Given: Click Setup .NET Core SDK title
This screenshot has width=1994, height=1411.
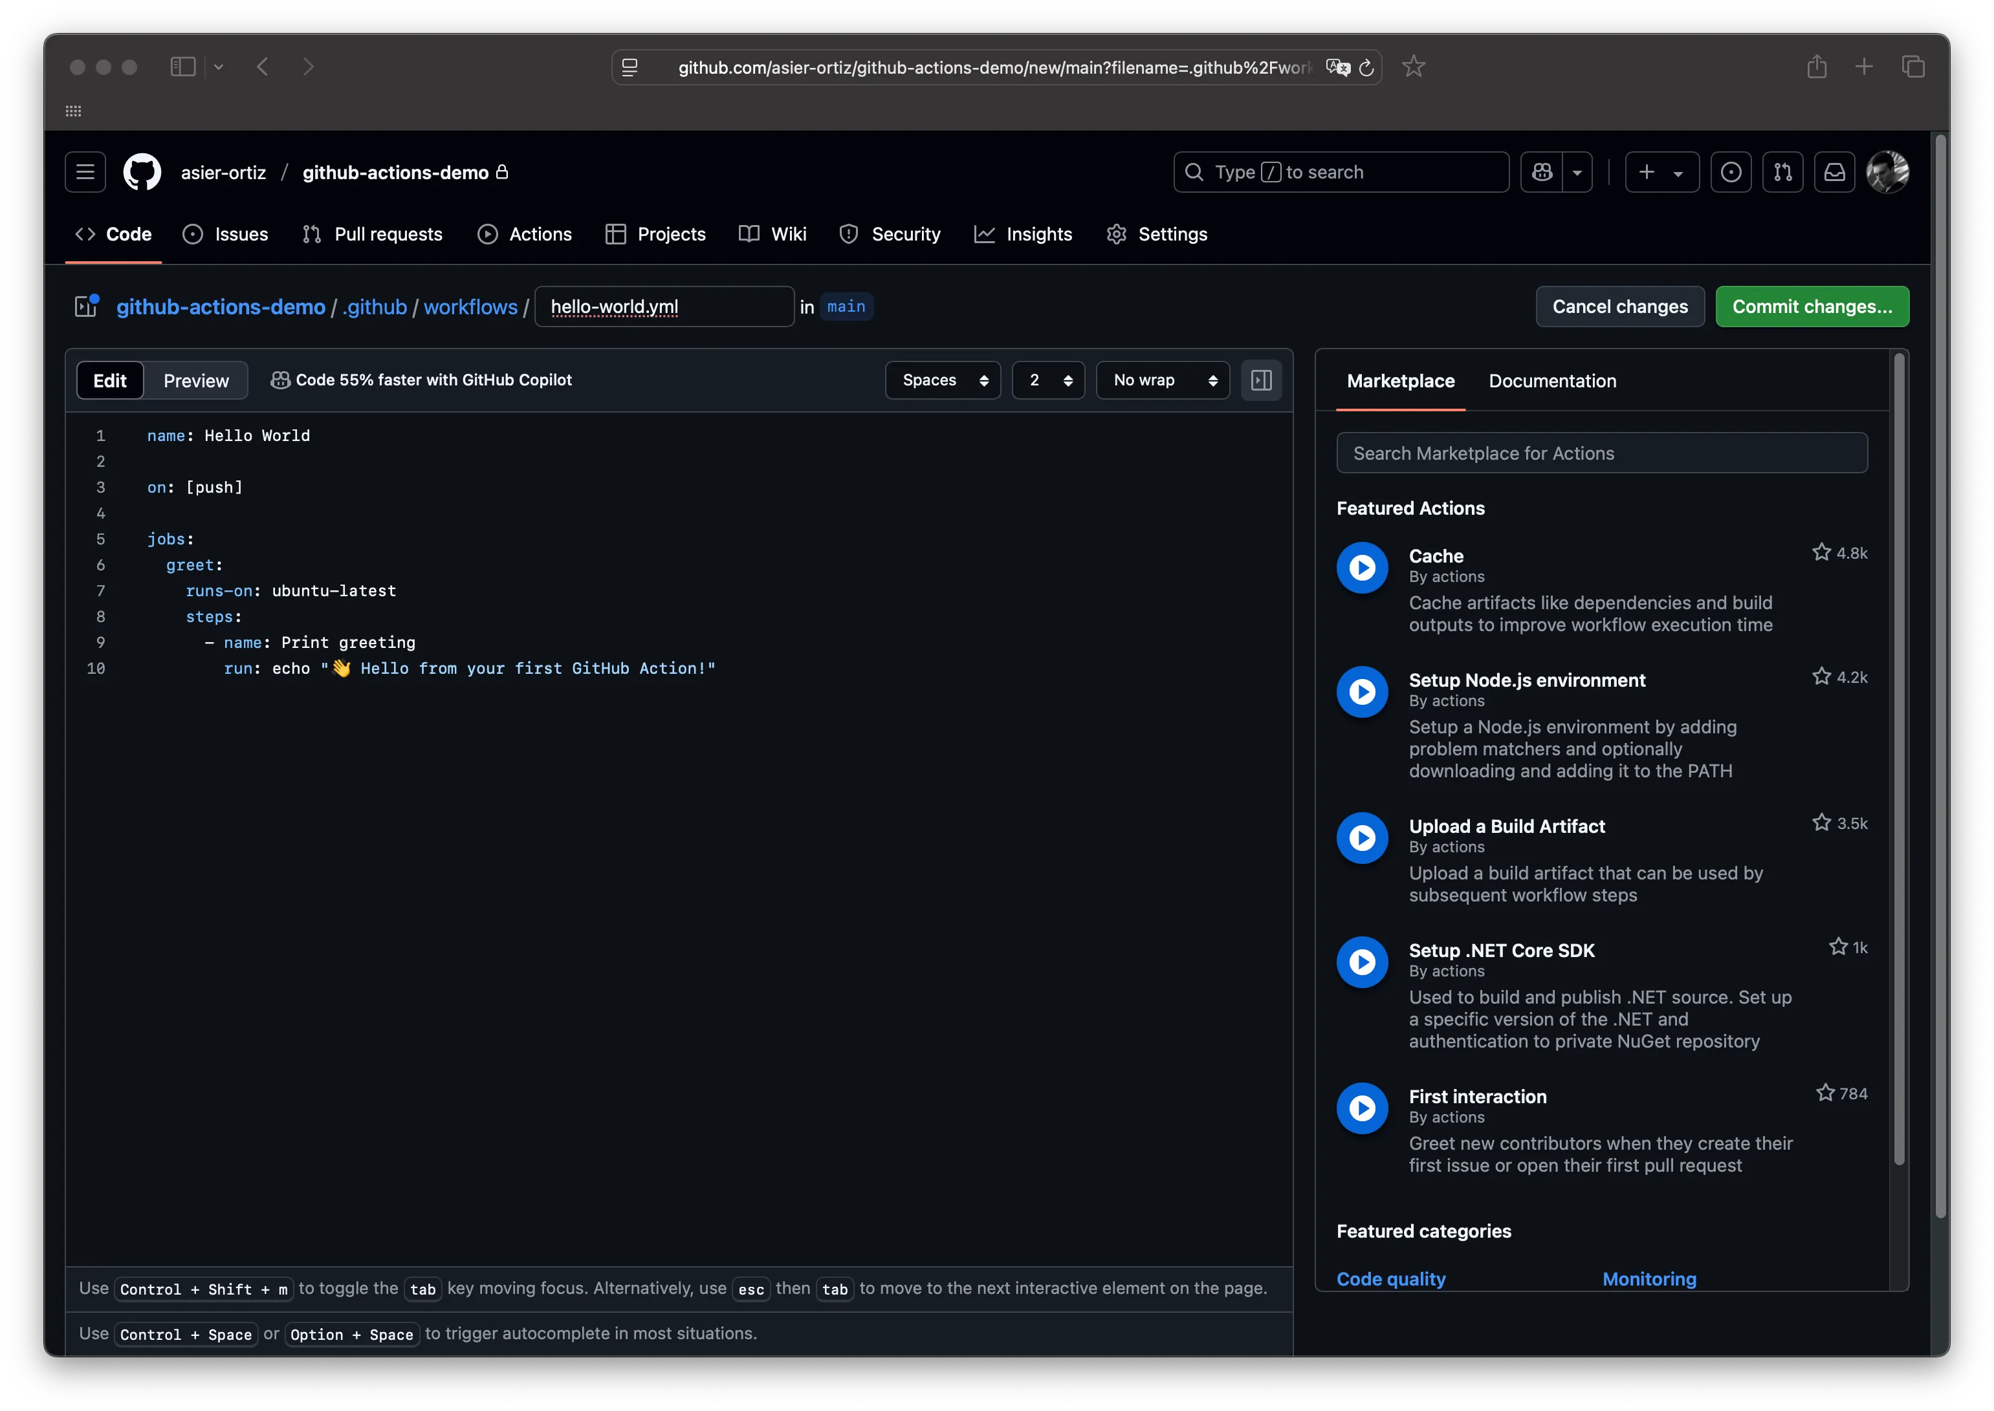Looking at the screenshot, I should [1501, 951].
